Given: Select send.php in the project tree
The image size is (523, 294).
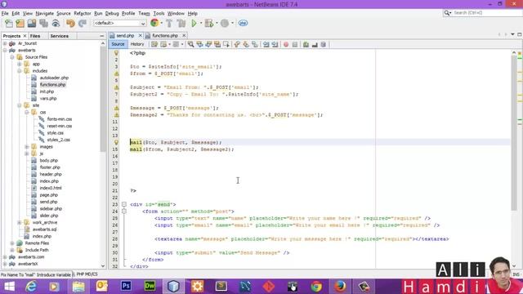Looking at the screenshot, I should (x=49, y=202).
